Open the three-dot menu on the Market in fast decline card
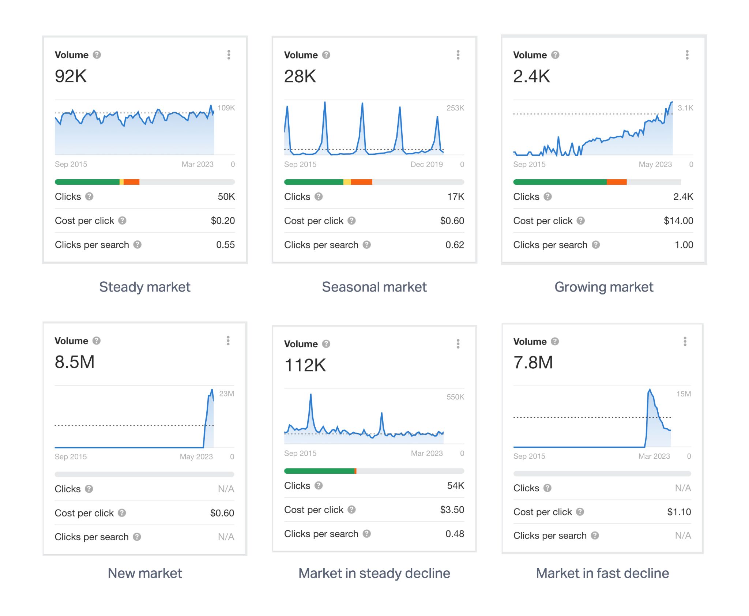Image resolution: width=749 pixels, height=616 pixels. pos(685,341)
